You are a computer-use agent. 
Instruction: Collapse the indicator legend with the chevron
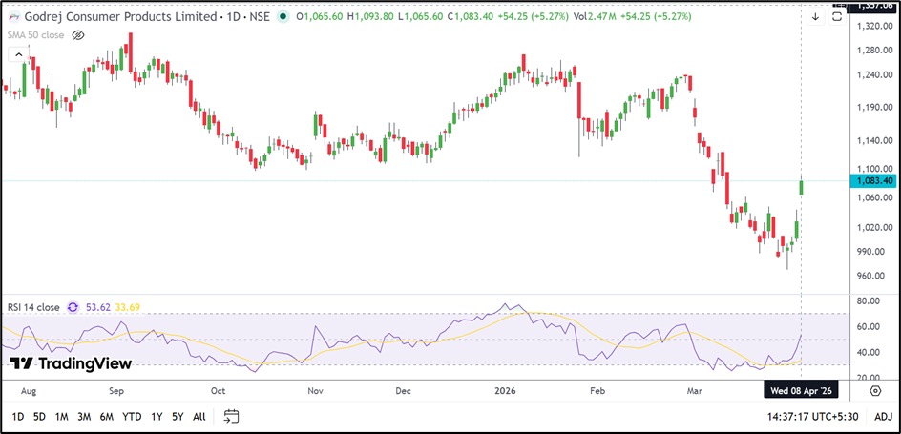[x=16, y=56]
